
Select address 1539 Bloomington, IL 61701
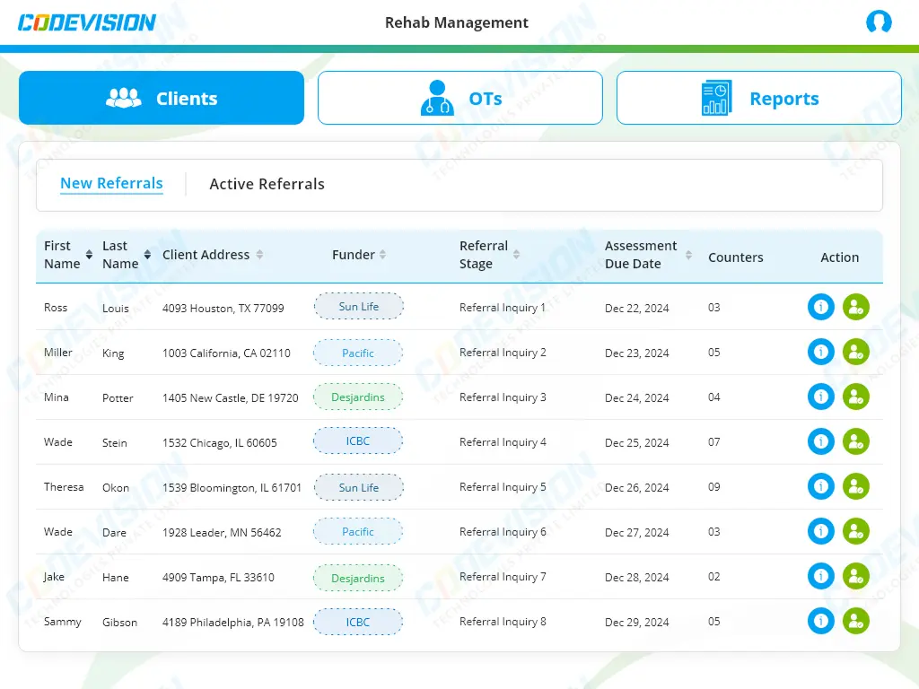(x=232, y=488)
